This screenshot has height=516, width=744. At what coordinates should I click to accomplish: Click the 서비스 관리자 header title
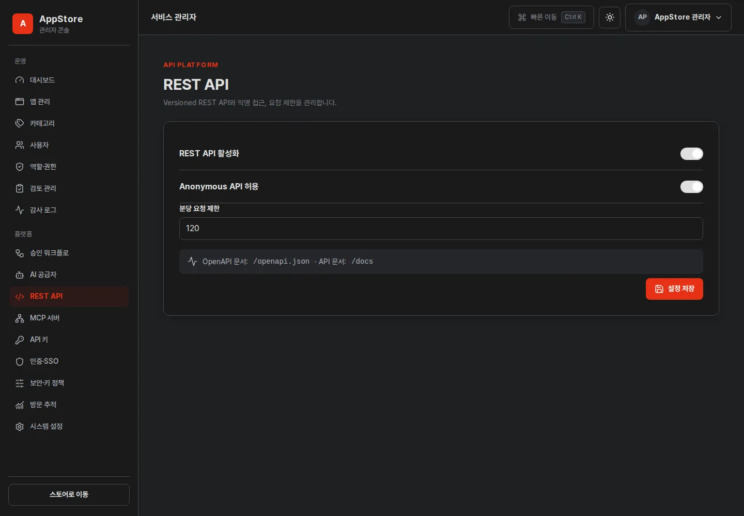(174, 17)
